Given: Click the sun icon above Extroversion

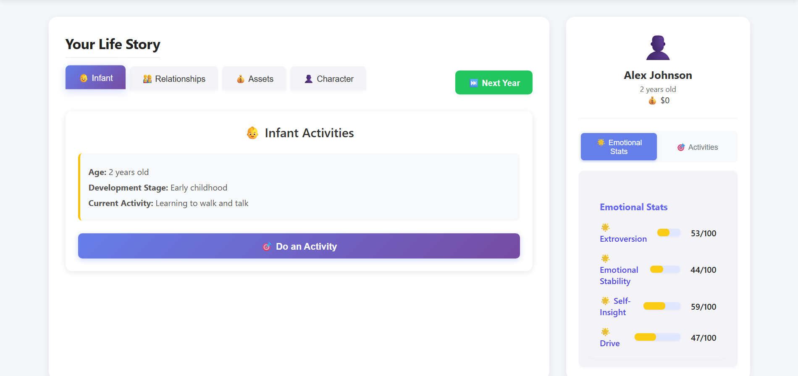Looking at the screenshot, I should pos(605,227).
